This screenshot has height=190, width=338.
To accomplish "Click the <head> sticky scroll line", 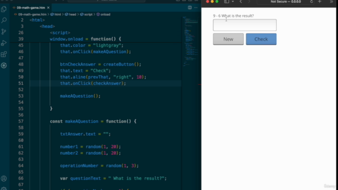I will pos(47,26).
